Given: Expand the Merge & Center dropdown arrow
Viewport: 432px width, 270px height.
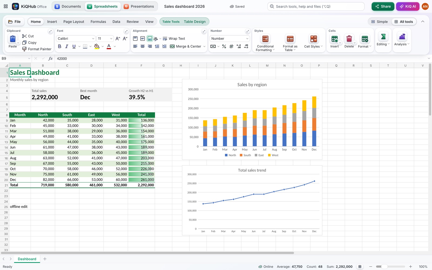Looking at the screenshot, I should click(x=204, y=46).
